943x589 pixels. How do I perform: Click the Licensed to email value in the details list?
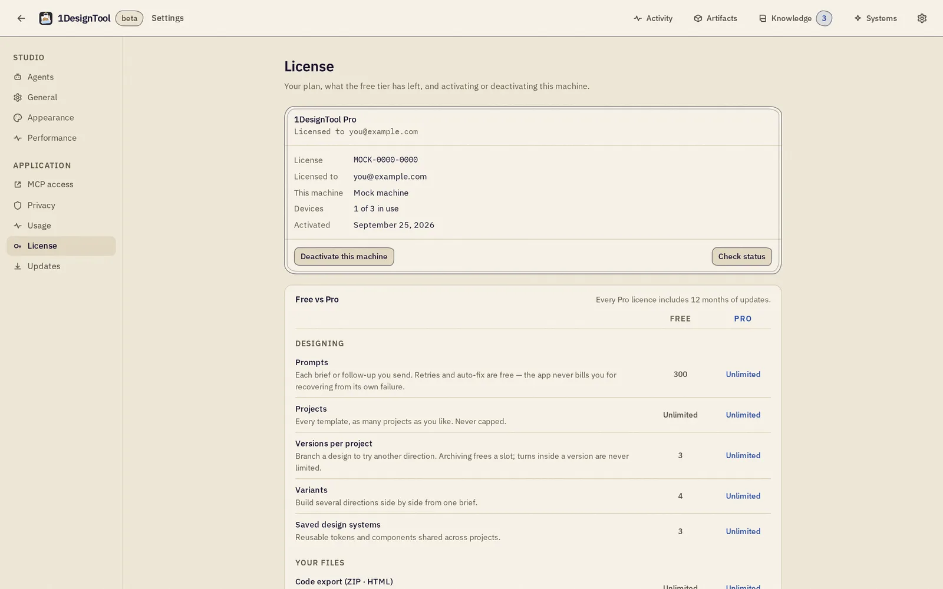click(x=390, y=177)
